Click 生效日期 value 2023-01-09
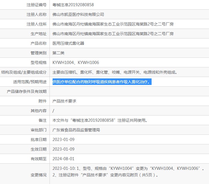 [x=63, y=149]
